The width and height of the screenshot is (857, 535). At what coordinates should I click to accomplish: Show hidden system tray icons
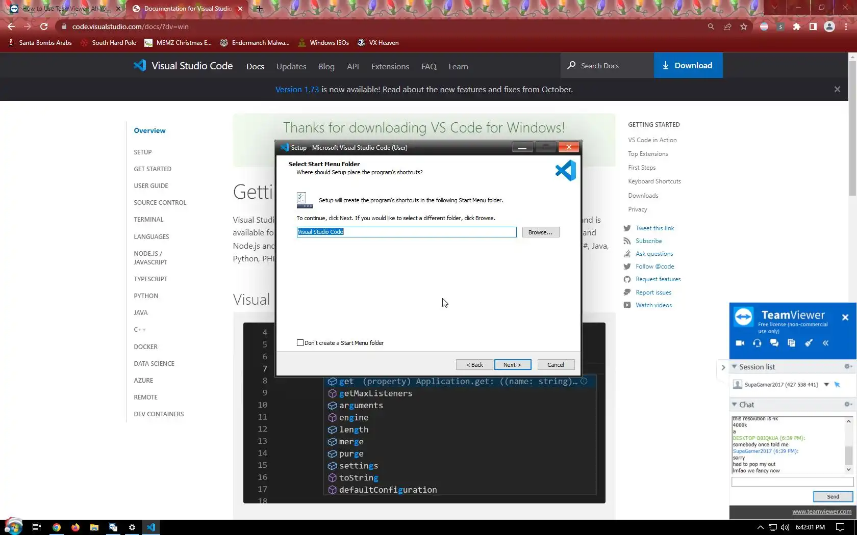pyautogui.click(x=760, y=527)
